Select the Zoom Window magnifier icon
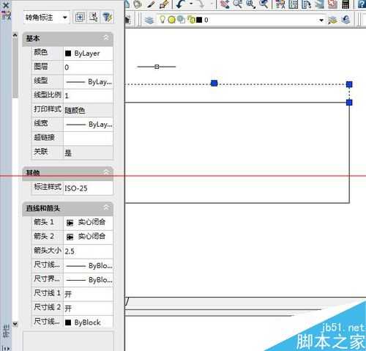366x351 pixels. pos(250,4)
